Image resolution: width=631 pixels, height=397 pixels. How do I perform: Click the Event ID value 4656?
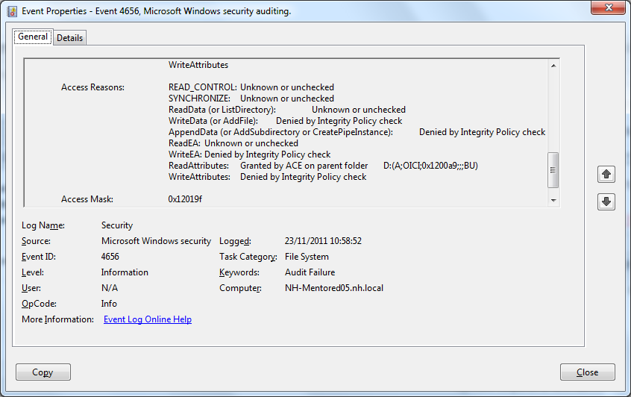click(x=110, y=257)
